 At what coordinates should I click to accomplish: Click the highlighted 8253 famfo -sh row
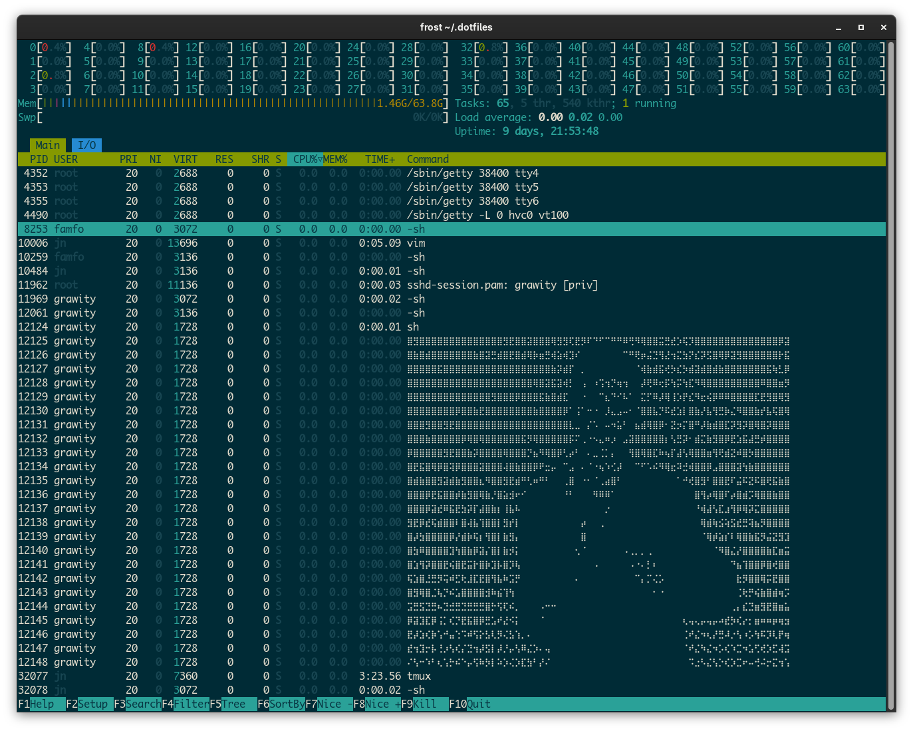coord(452,229)
